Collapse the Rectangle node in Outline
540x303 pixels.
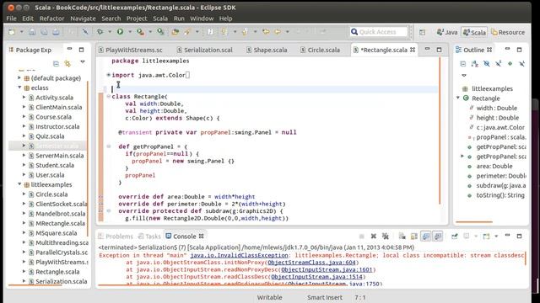click(458, 98)
